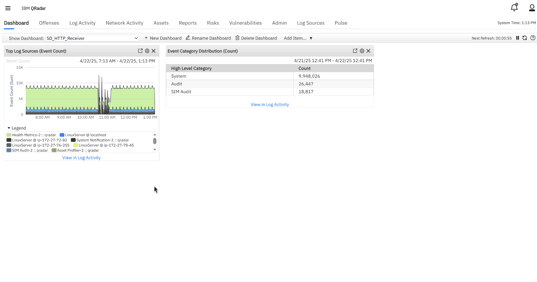Click the legend scroll down arrow
The height and width of the screenshot is (282, 537).
[155, 150]
